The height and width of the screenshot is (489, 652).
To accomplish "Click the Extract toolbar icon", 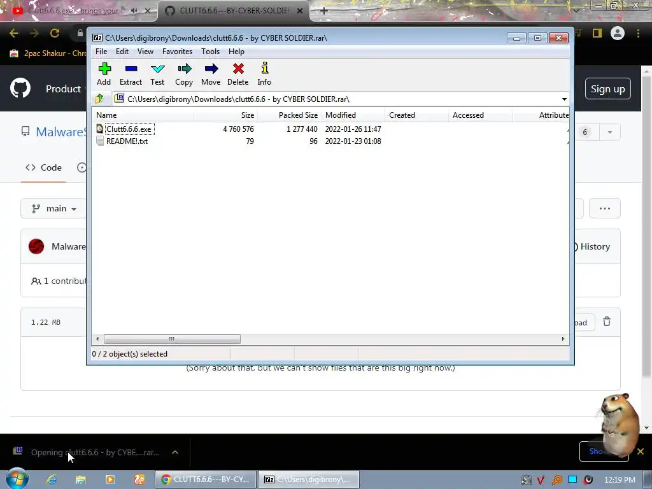I will point(131,74).
